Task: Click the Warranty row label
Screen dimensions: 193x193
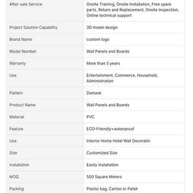Action: click(18, 64)
